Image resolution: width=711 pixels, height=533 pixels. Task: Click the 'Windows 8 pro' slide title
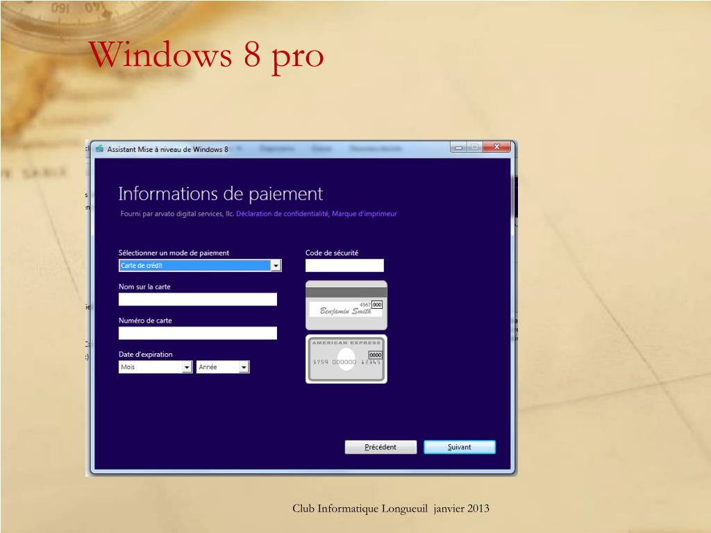click(x=206, y=56)
